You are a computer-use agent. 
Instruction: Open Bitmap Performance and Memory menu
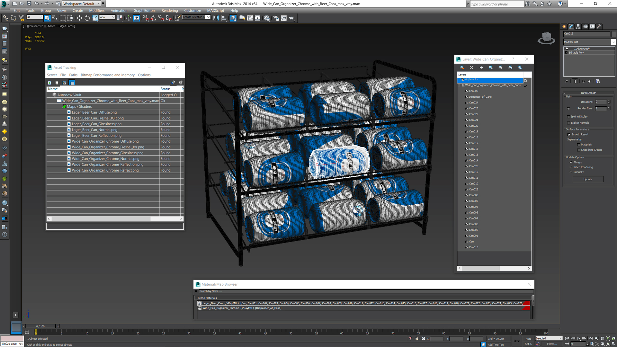tap(108, 75)
